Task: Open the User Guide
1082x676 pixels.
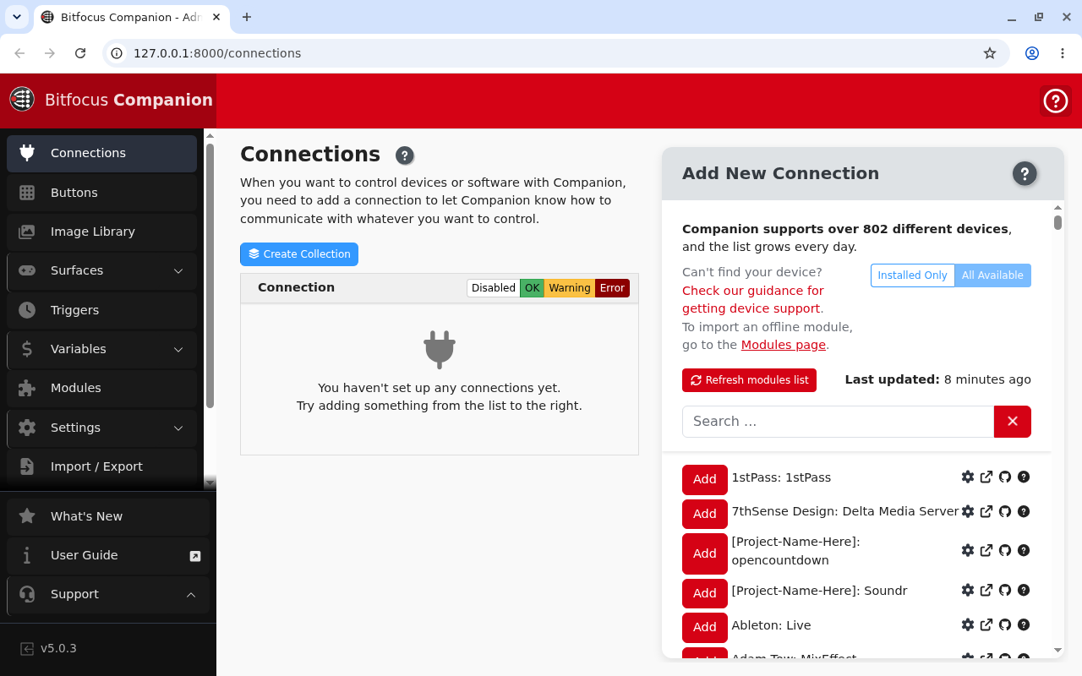Action: tap(108, 555)
